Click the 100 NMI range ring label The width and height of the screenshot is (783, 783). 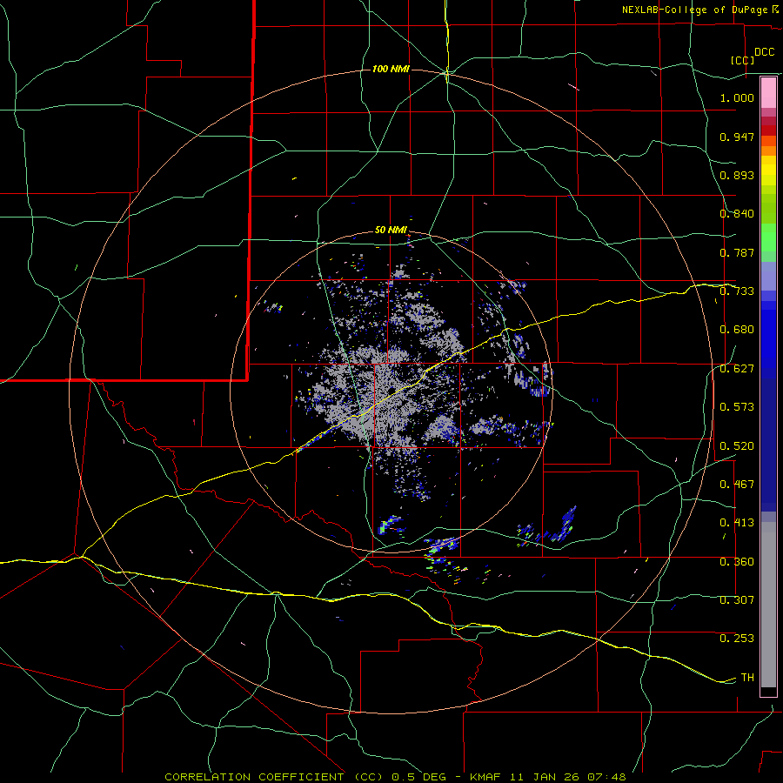pos(391,69)
